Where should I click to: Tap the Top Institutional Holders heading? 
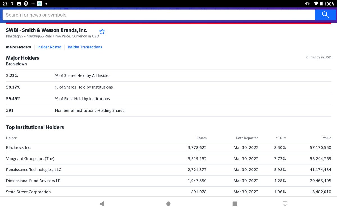(35, 127)
